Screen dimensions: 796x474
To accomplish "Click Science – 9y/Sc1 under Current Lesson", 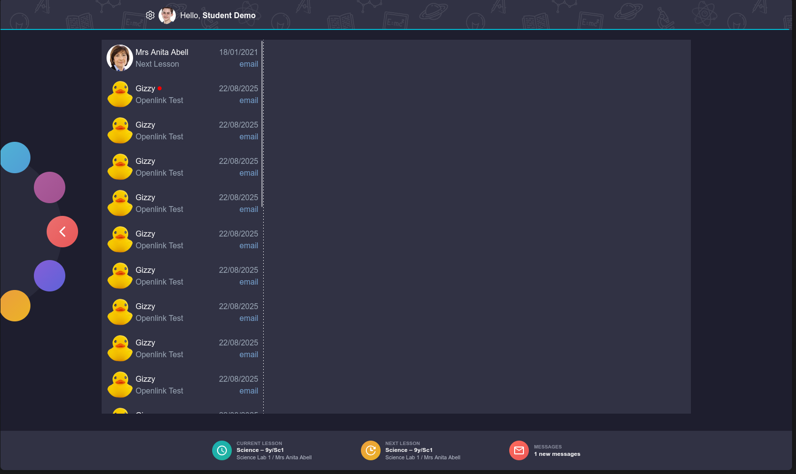I will [x=260, y=450].
